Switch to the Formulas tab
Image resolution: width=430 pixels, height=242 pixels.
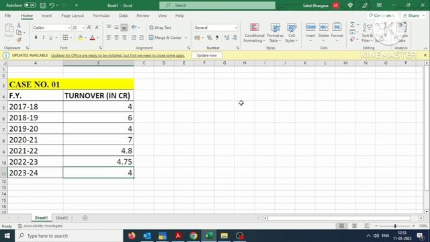click(101, 15)
